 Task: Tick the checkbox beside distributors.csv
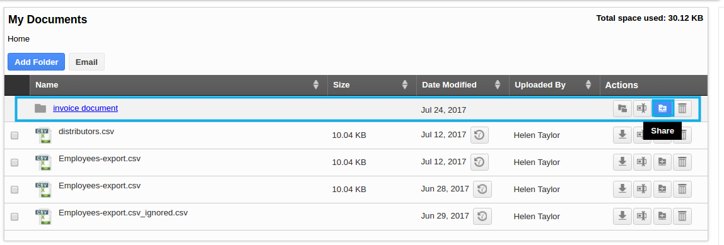click(15, 135)
